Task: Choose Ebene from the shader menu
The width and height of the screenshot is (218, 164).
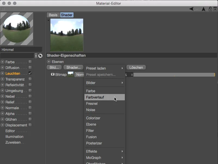Action: (105, 124)
